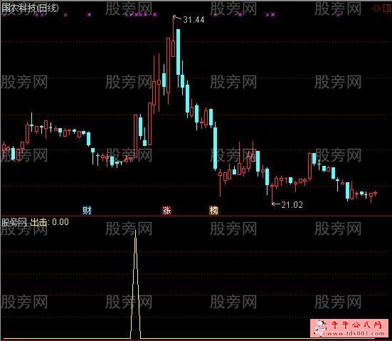The width and height of the screenshot is (392, 341).
Task: Click the red divider line between the chart panels
Action: [196, 216]
